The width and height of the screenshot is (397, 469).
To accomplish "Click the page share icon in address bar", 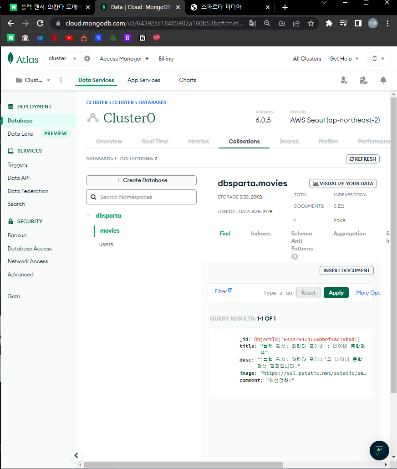I will point(296,23).
